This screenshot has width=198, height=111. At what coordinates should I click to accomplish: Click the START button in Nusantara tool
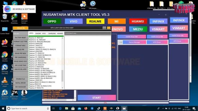tap(97, 98)
